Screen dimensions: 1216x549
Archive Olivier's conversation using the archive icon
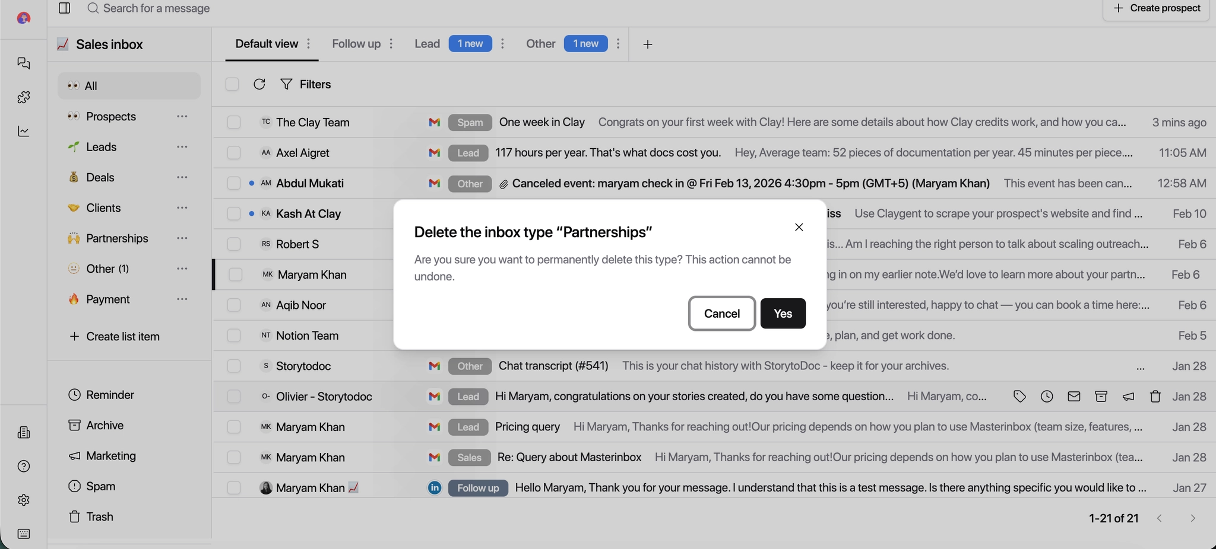point(1101,396)
